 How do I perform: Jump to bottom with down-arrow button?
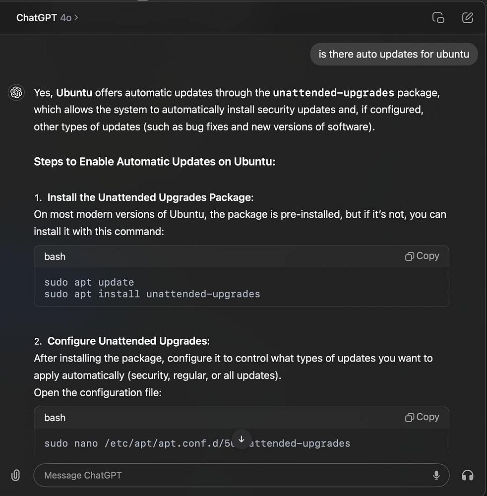(242, 439)
